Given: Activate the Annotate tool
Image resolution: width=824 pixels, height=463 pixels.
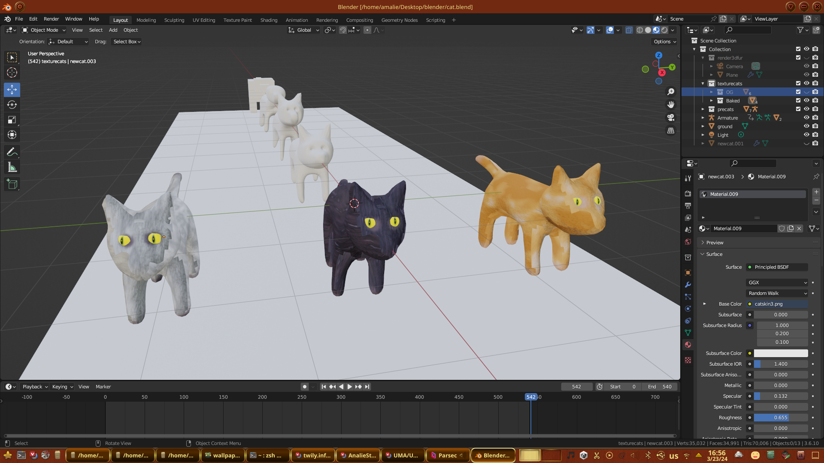Looking at the screenshot, I should point(12,152).
